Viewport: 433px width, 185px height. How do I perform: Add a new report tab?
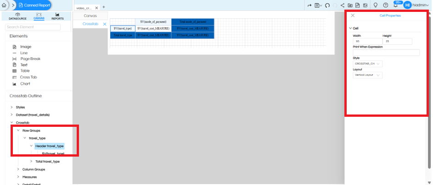point(104,7)
